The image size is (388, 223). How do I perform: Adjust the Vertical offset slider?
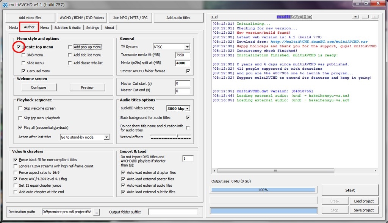coord(177,136)
